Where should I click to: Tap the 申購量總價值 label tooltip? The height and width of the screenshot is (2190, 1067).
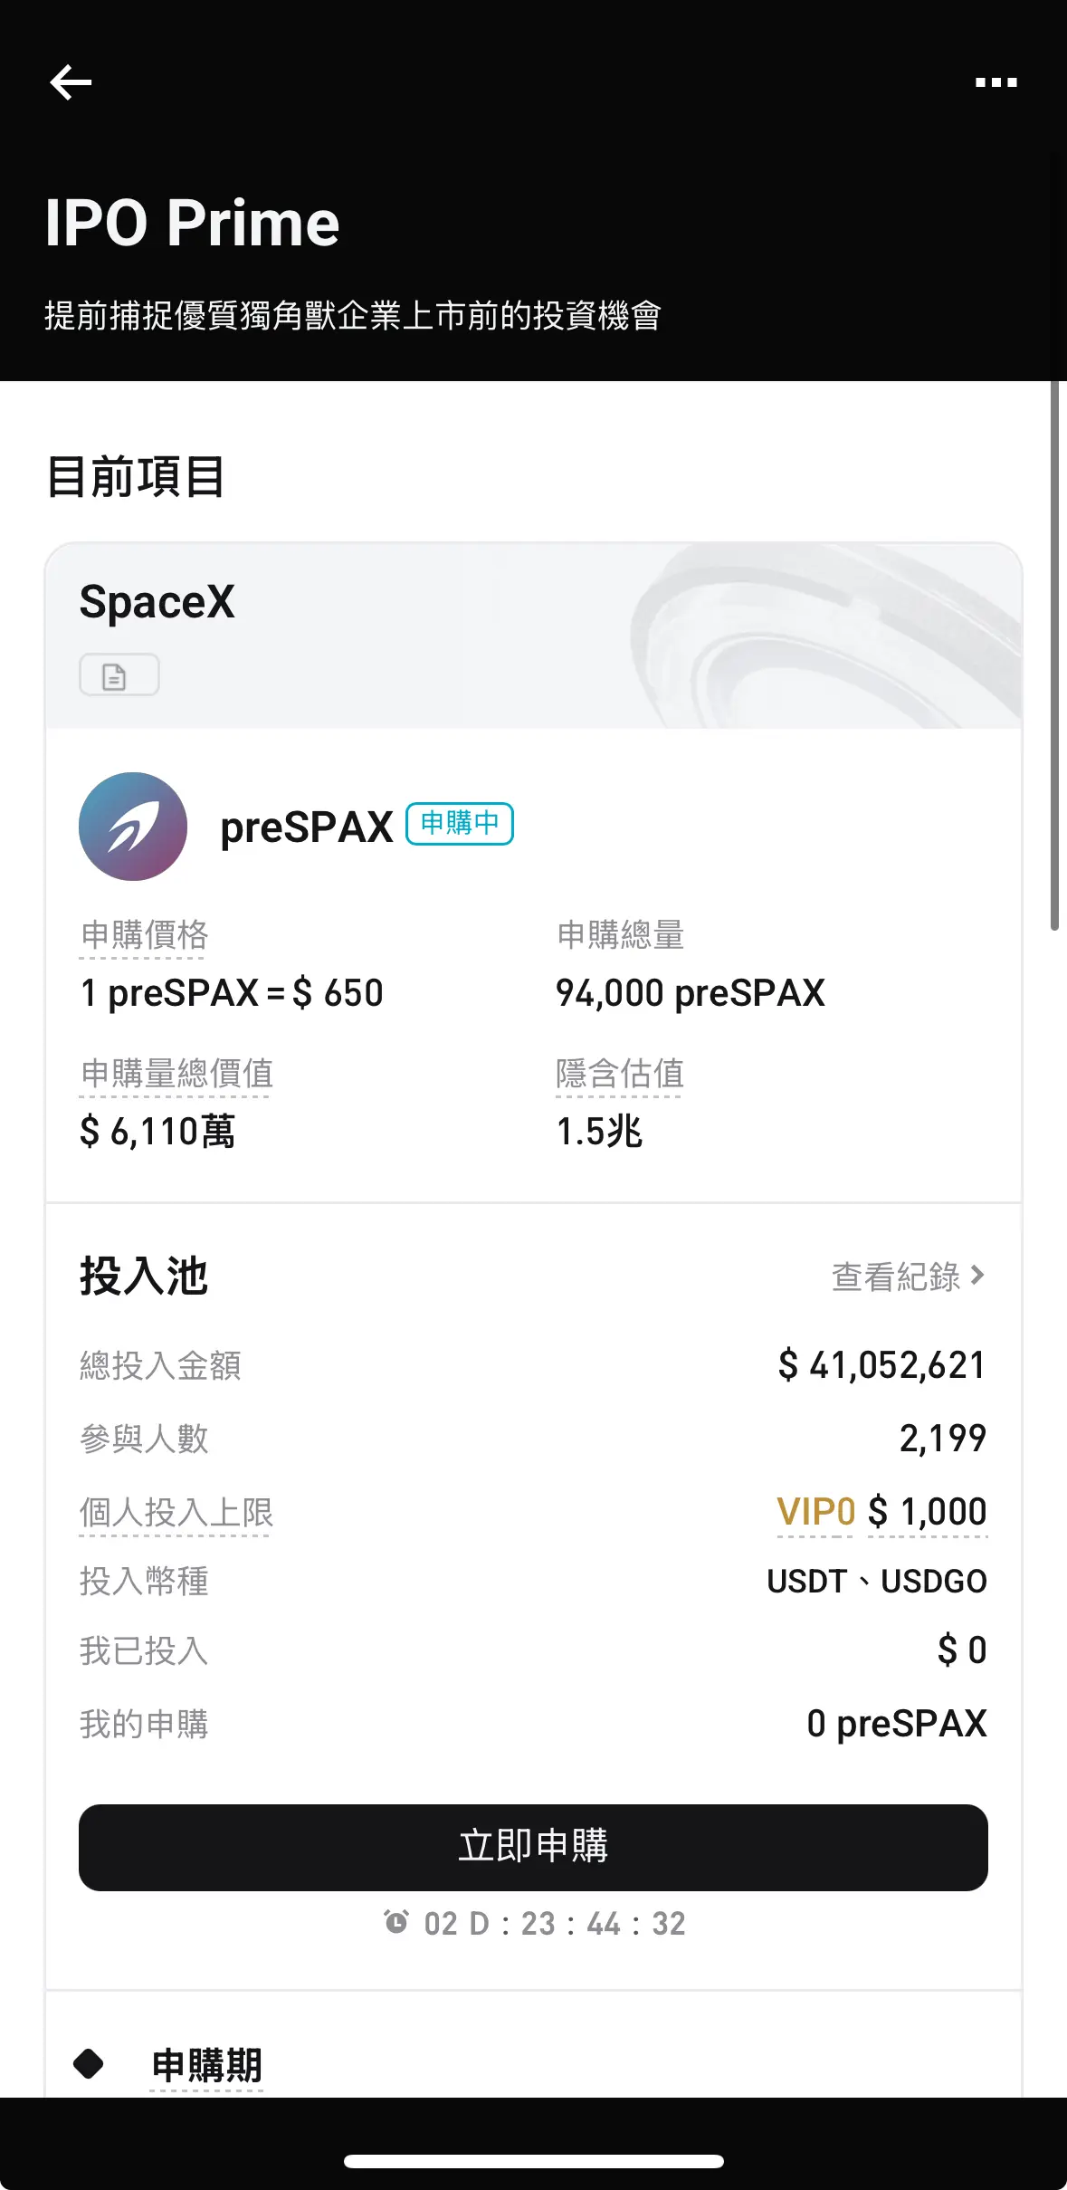(176, 1074)
